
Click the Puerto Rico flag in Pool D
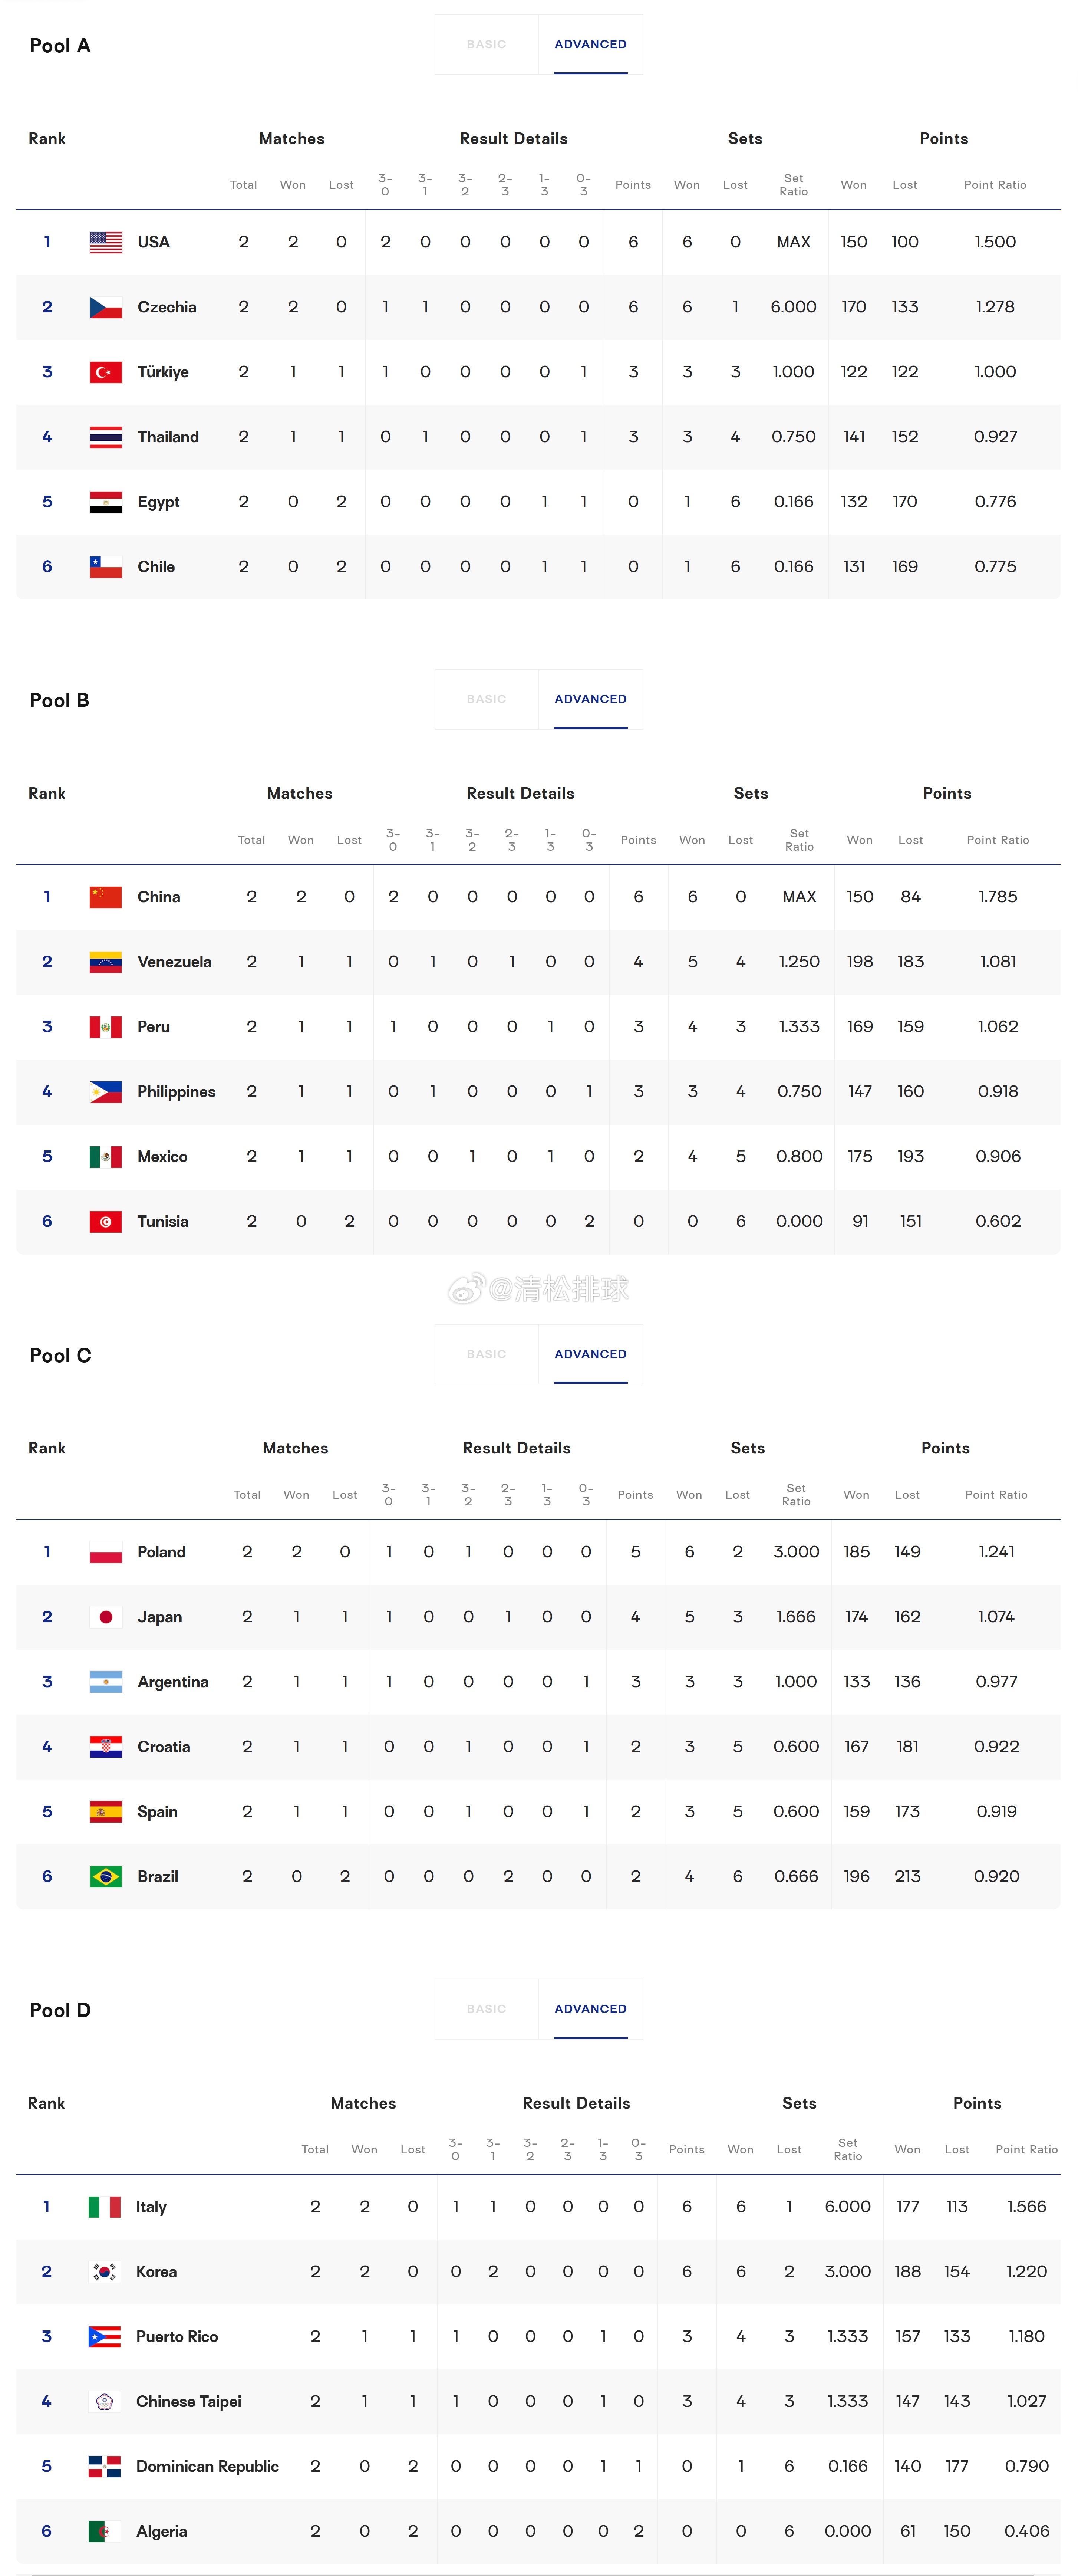click(105, 2337)
